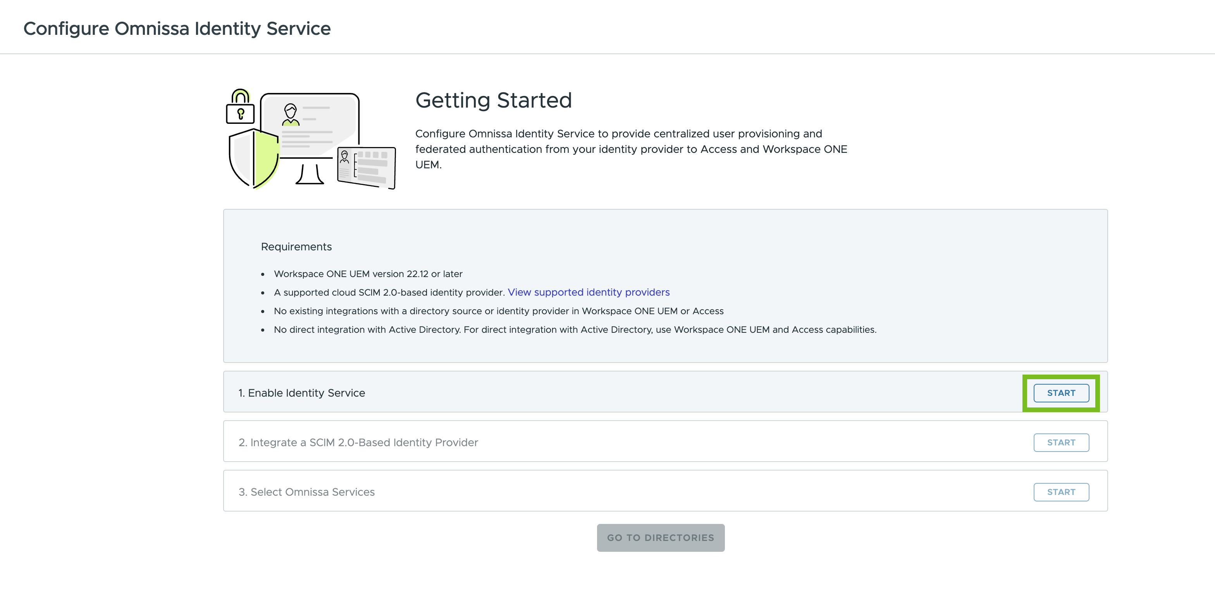The image size is (1215, 599).
Task: Click the 1. Enable Identity Service label
Action: (x=301, y=393)
